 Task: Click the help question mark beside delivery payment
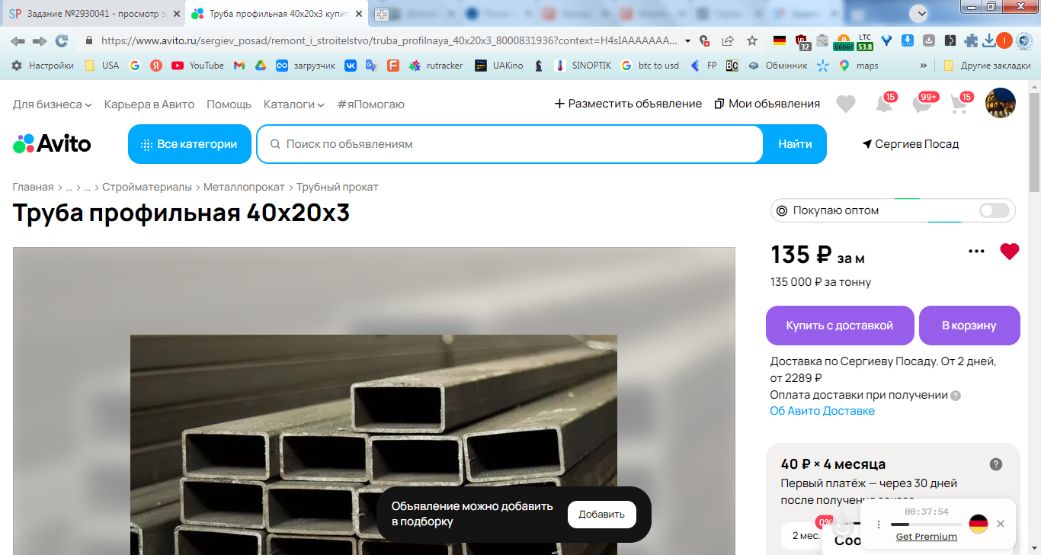pos(956,396)
